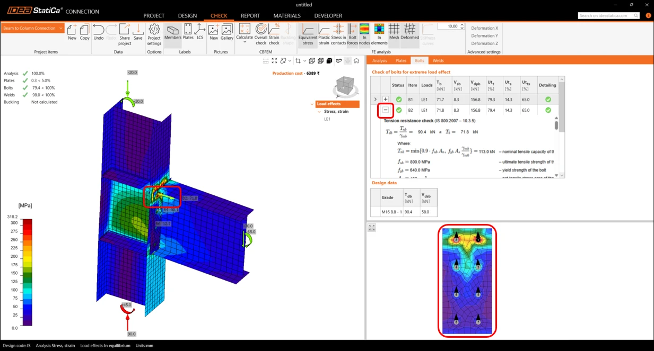The width and height of the screenshot is (654, 351).
Task: Create a New project item
Action: pos(72,32)
